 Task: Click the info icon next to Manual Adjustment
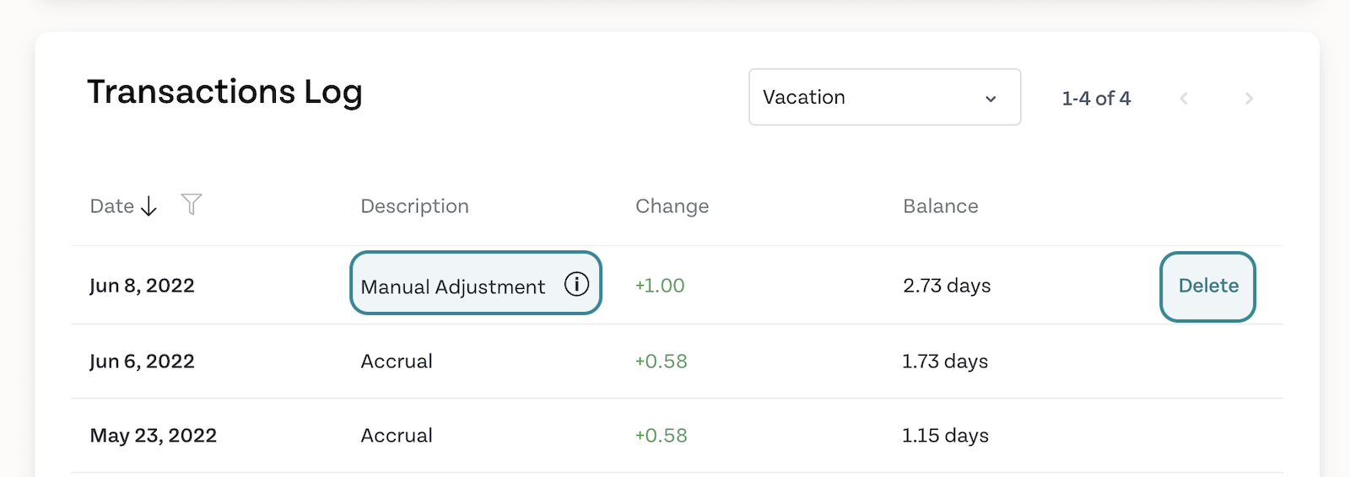click(x=576, y=284)
